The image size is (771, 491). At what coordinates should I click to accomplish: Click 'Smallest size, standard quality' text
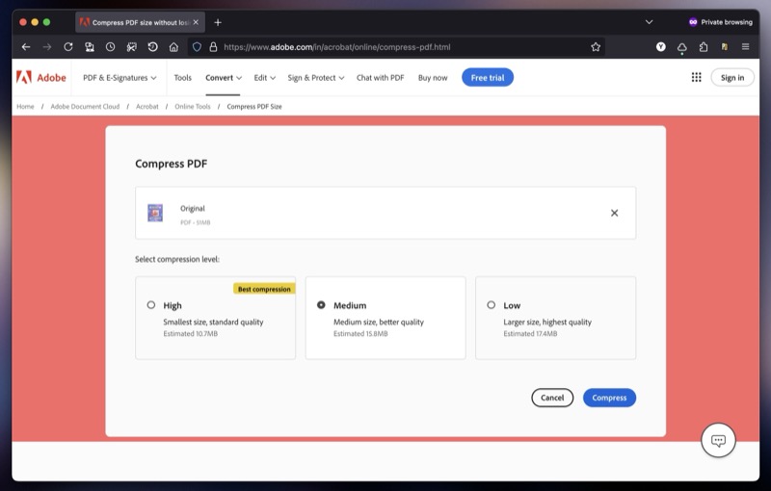click(213, 323)
